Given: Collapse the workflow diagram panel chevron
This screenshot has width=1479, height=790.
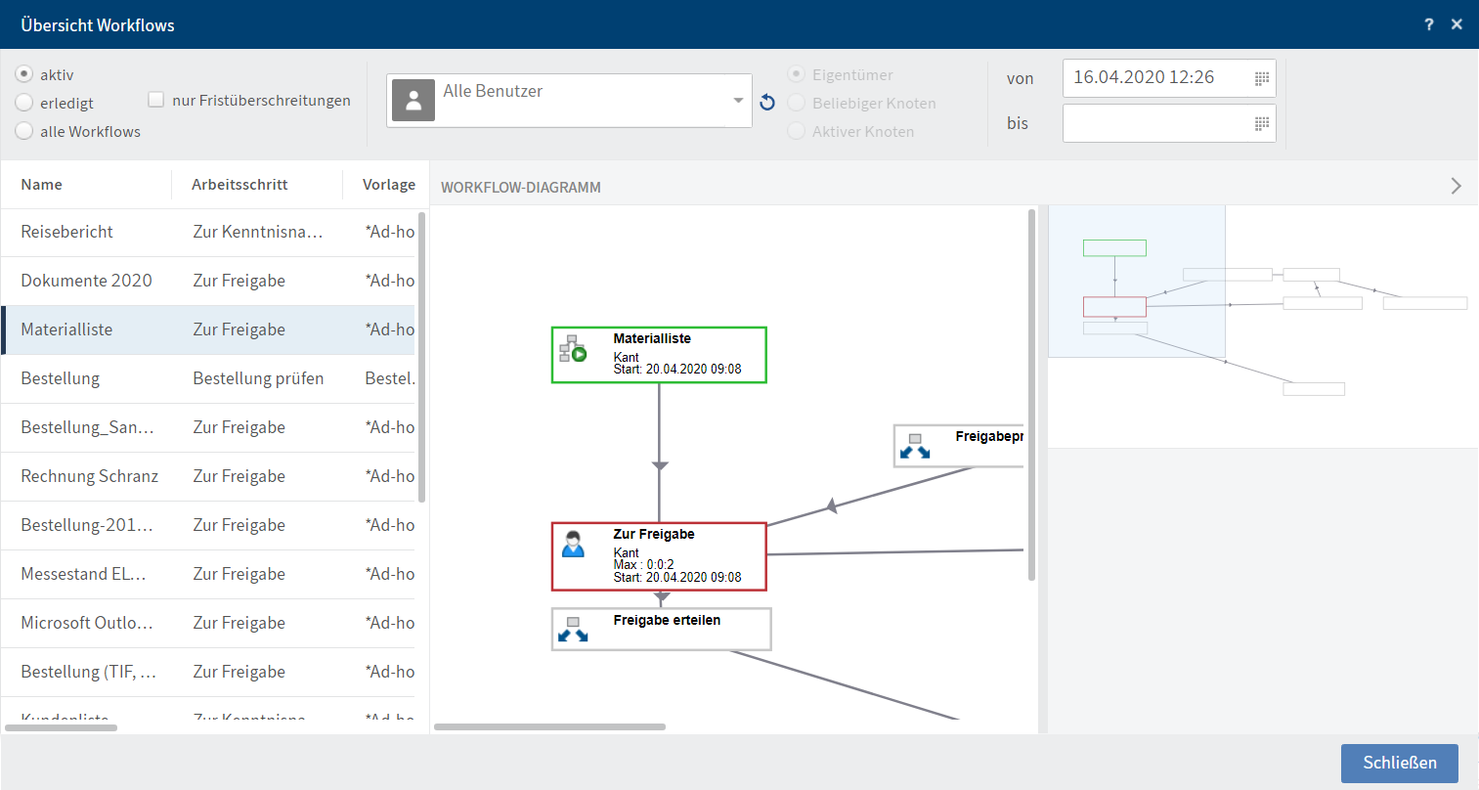Looking at the screenshot, I should (x=1456, y=186).
